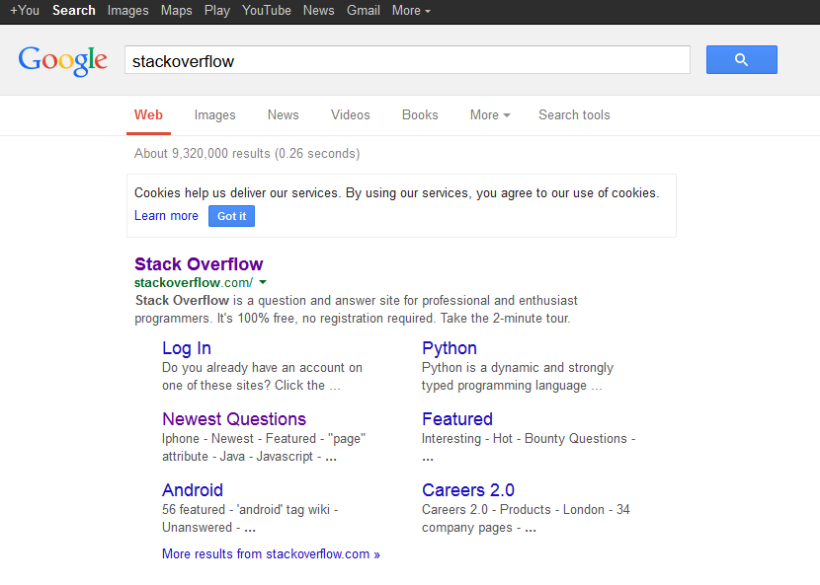Open the Stack Overflow result title
This screenshot has width=820, height=585.
(x=199, y=263)
